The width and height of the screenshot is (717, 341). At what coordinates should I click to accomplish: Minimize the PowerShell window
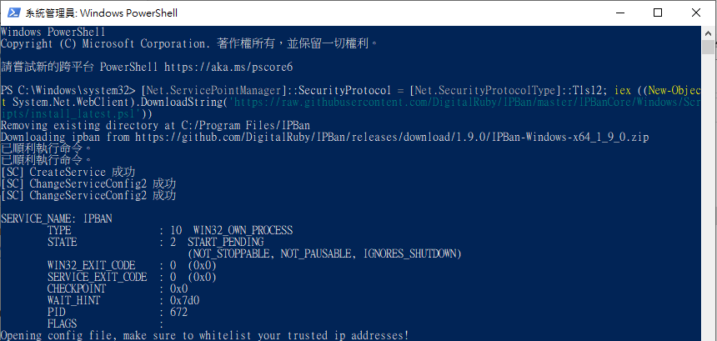point(619,13)
